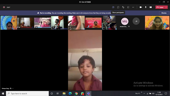170x96 pixels.
Task: Expand the Leave options dropdown arrow
Action: pyautogui.click(x=166, y=7)
